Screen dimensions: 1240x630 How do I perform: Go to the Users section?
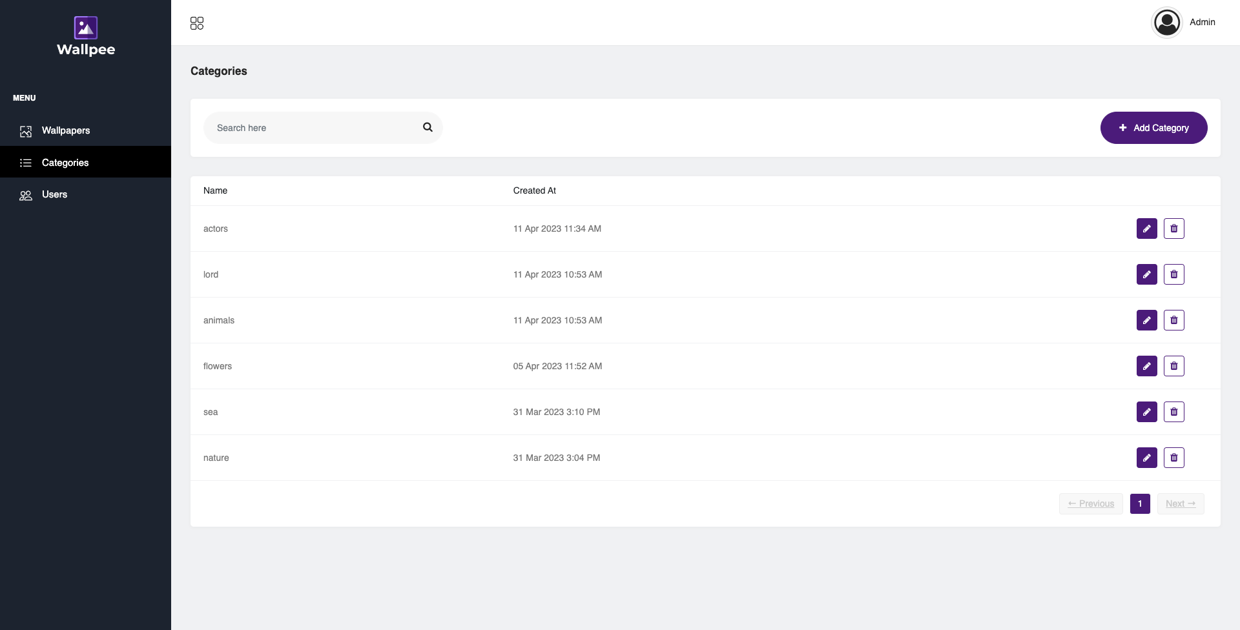click(x=54, y=194)
